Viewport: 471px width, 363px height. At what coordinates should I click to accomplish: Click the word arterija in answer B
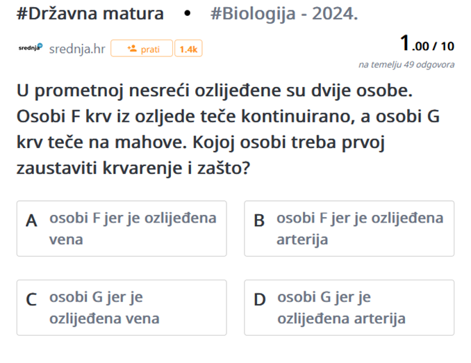click(x=302, y=240)
